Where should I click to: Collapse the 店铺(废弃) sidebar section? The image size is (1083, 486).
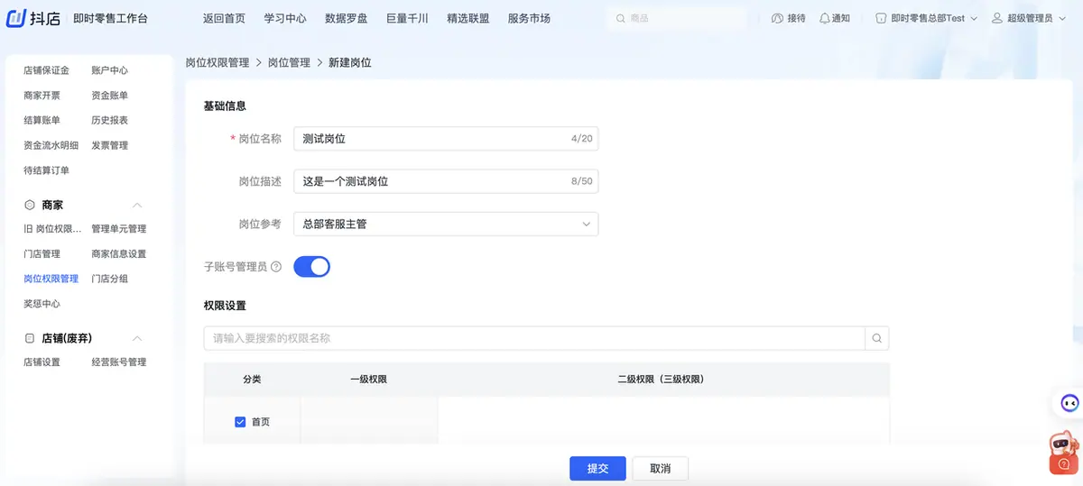[x=137, y=338]
